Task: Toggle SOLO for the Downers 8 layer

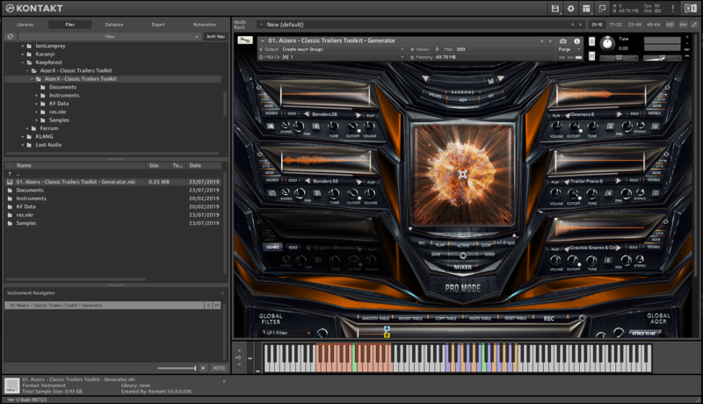Action: (634, 114)
